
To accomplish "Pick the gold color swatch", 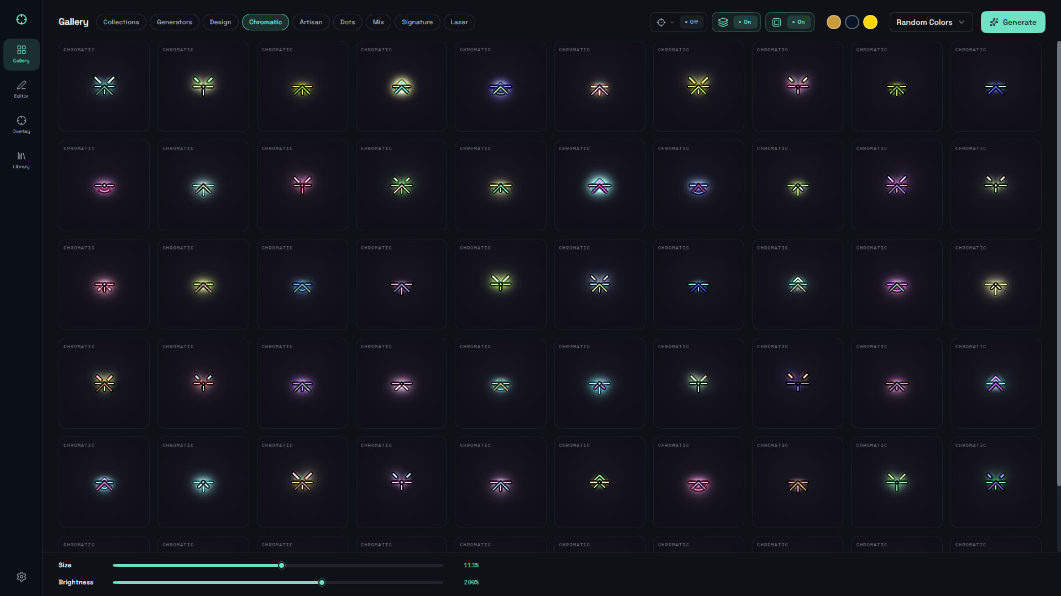I will [x=833, y=22].
